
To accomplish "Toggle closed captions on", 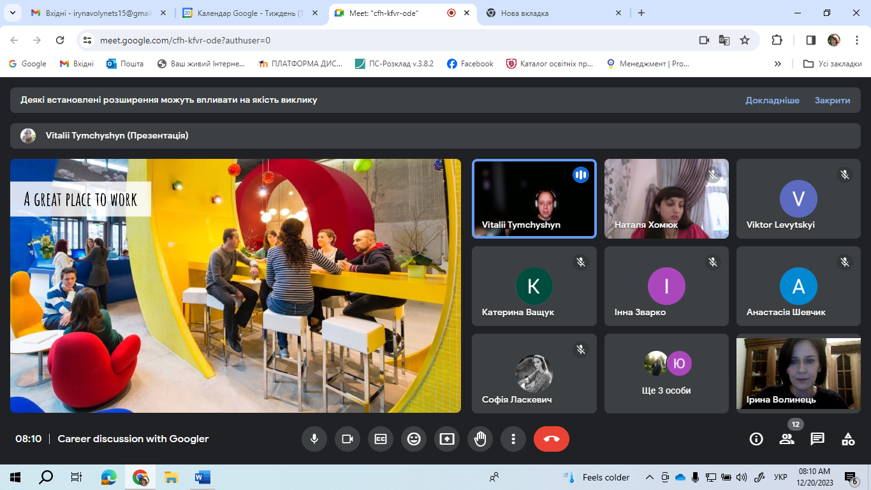I will pos(381,439).
